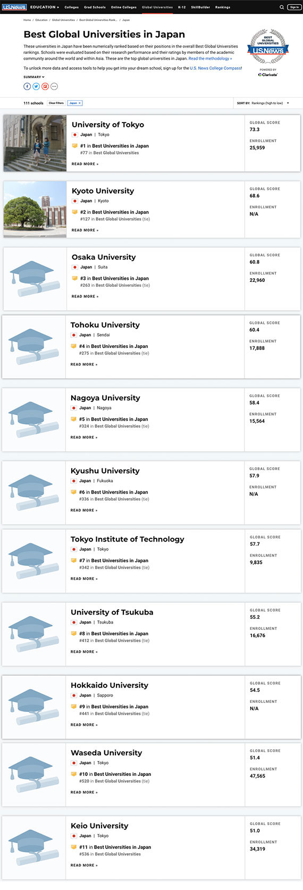Go to the Grad Schools menu item

point(95,7)
